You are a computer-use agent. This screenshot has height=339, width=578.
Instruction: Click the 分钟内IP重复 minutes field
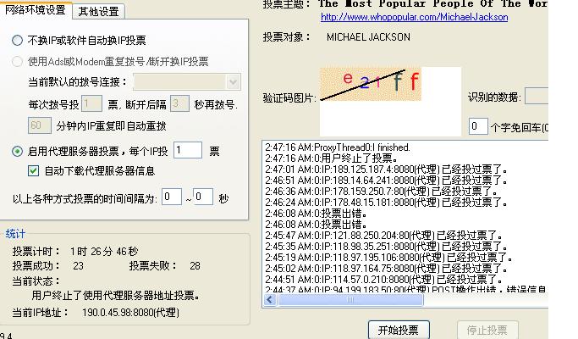[39, 125]
